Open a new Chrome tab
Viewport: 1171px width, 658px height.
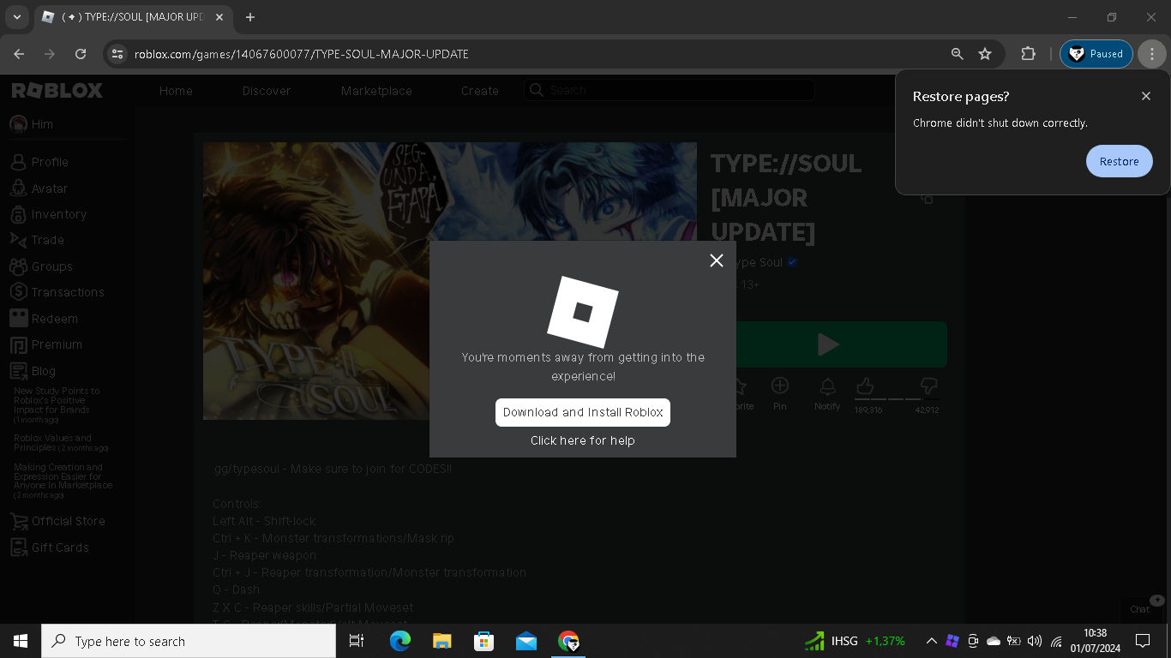coord(250,17)
